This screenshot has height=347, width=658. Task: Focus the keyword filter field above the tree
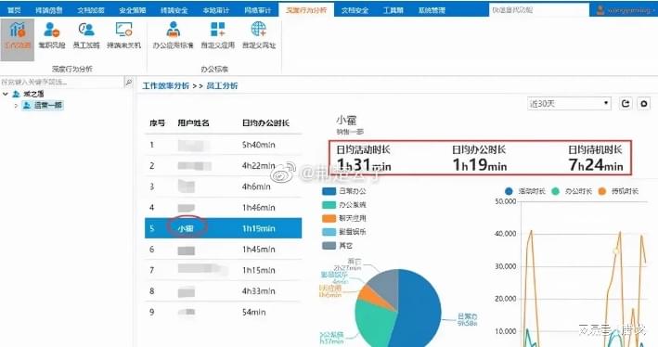[62, 83]
